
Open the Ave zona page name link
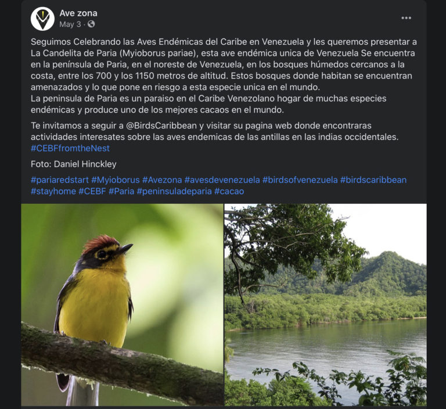(78, 13)
